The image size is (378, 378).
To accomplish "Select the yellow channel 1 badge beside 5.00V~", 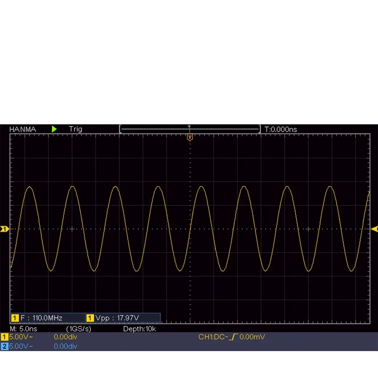I will click(4, 337).
